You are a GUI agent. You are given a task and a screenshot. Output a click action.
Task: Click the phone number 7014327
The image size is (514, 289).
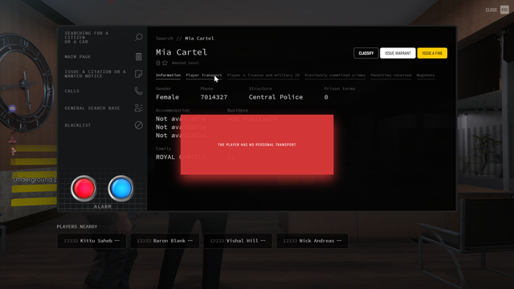(x=214, y=97)
